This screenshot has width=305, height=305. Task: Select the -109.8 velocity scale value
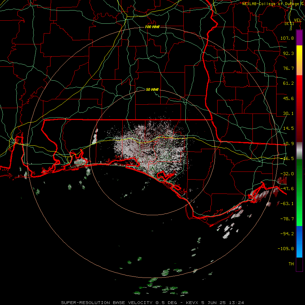[x=286, y=249]
